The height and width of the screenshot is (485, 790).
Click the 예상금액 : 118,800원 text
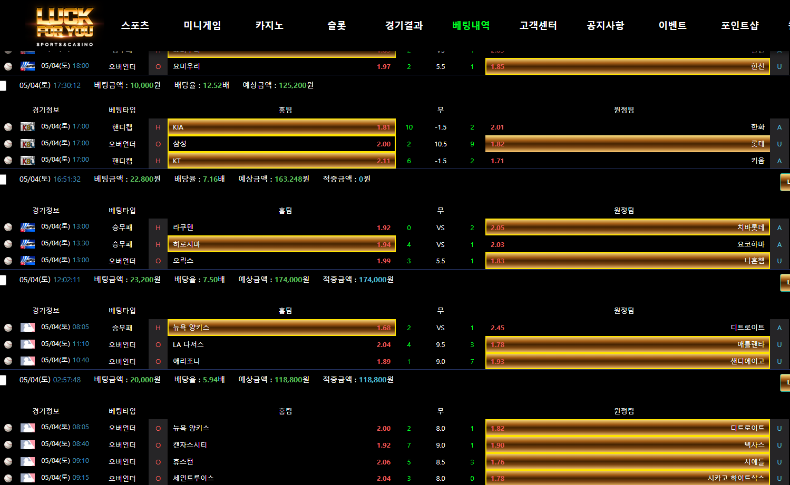coord(274,380)
